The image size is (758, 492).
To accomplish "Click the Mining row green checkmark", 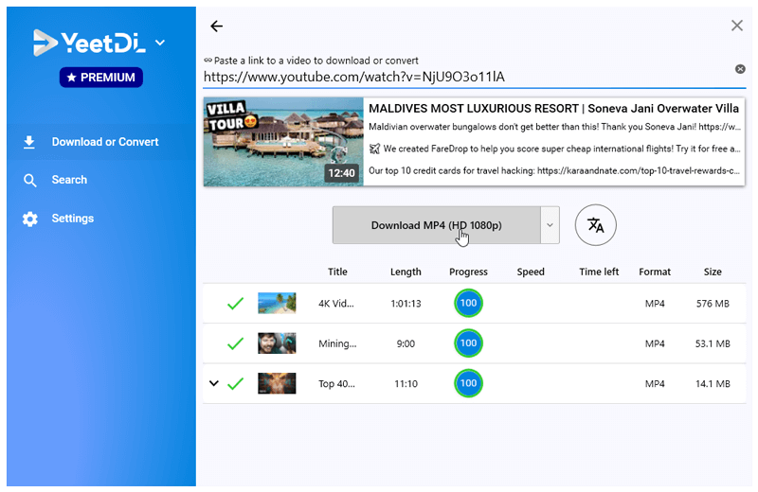I will coord(235,343).
